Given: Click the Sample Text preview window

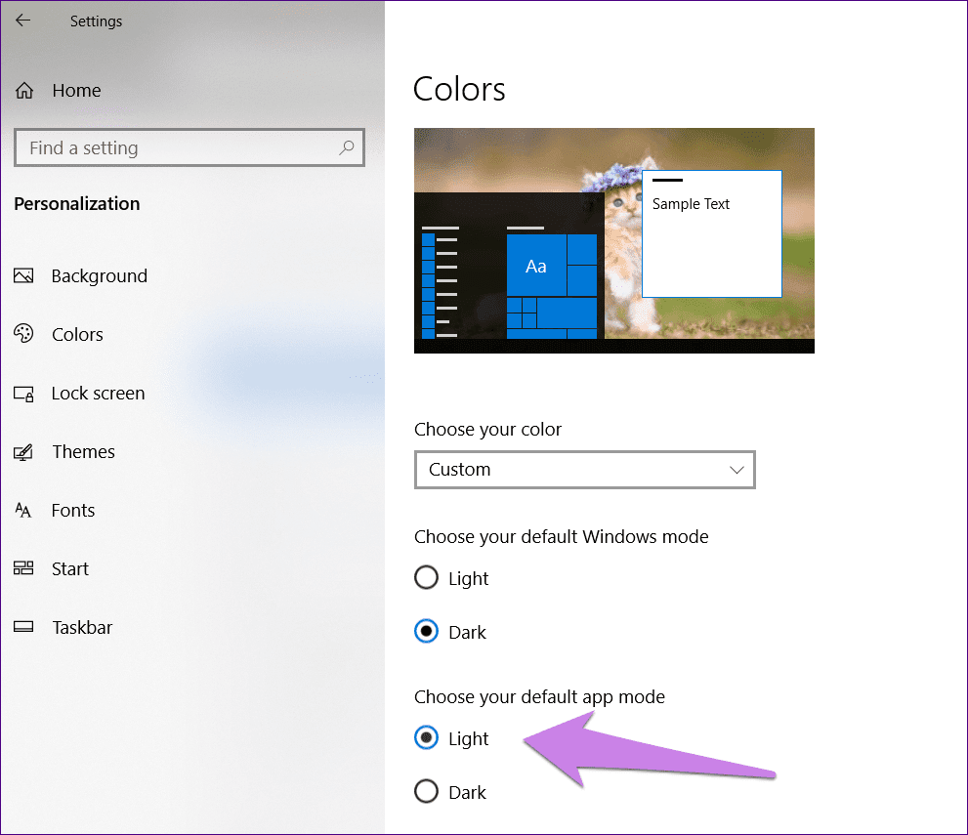Looking at the screenshot, I should pyautogui.click(x=712, y=234).
